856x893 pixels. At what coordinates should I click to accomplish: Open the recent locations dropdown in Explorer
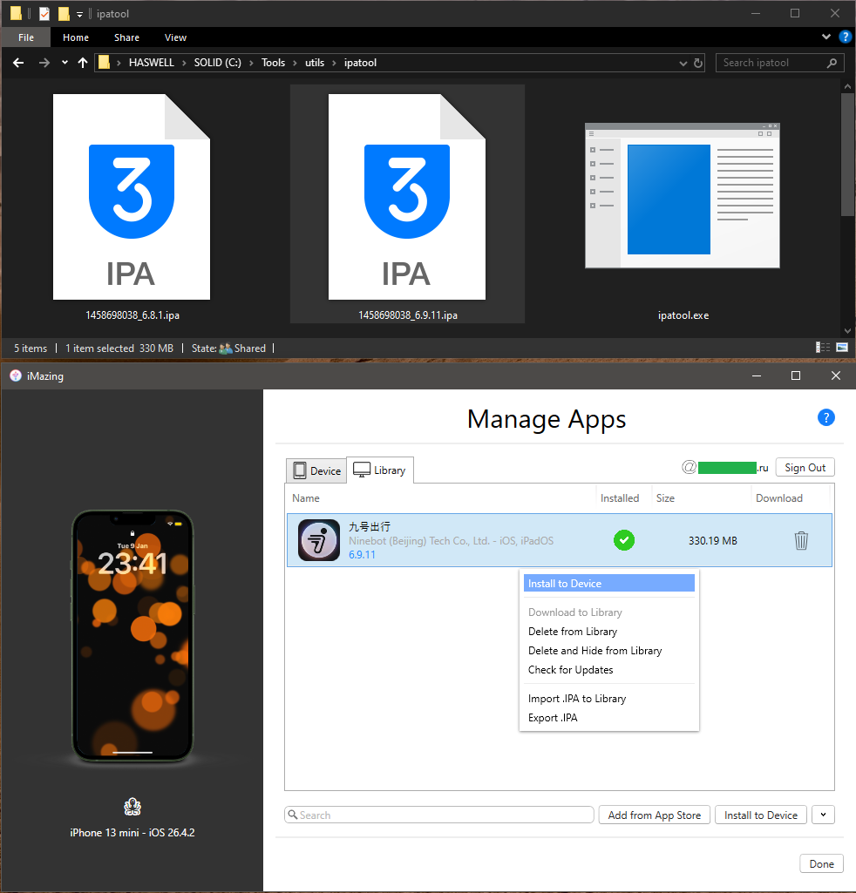click(65, 63)
